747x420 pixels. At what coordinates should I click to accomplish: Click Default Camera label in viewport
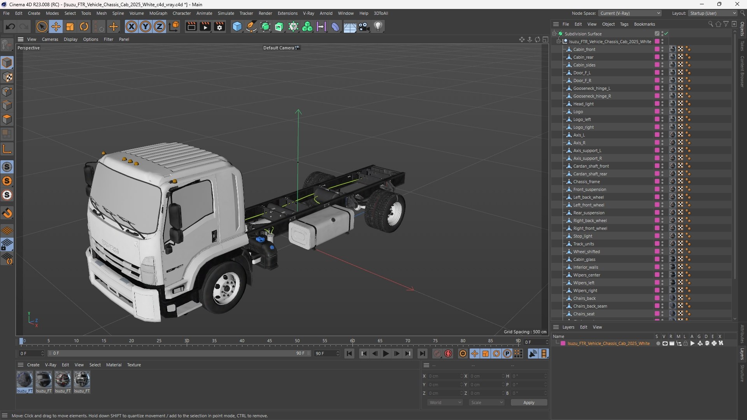coord(279,48)
